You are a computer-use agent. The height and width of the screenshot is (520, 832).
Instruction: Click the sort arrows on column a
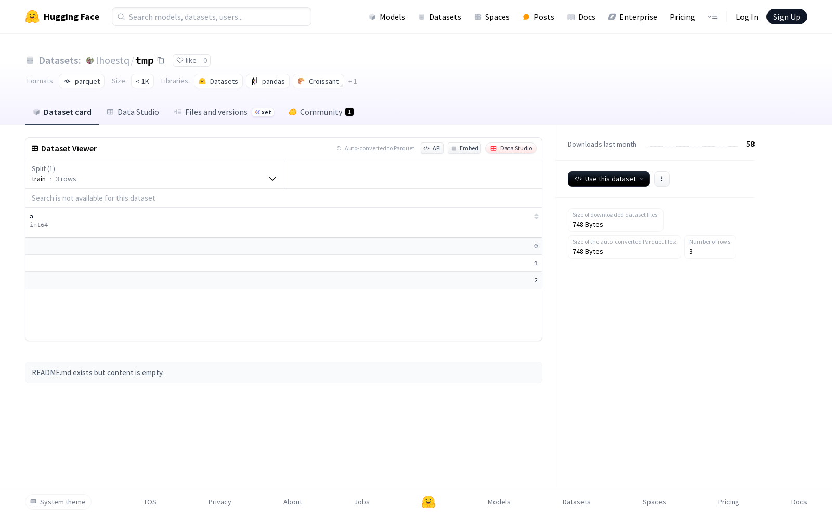pos(536,216)
